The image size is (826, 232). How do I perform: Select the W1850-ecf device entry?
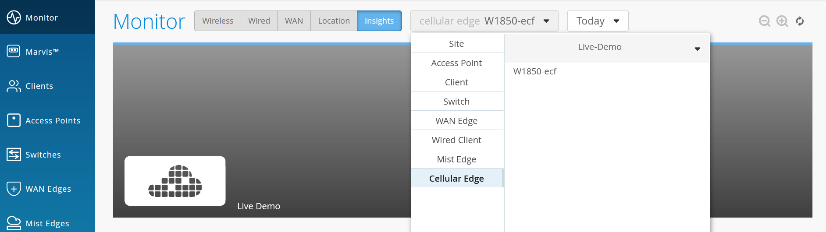coord(535,71)
